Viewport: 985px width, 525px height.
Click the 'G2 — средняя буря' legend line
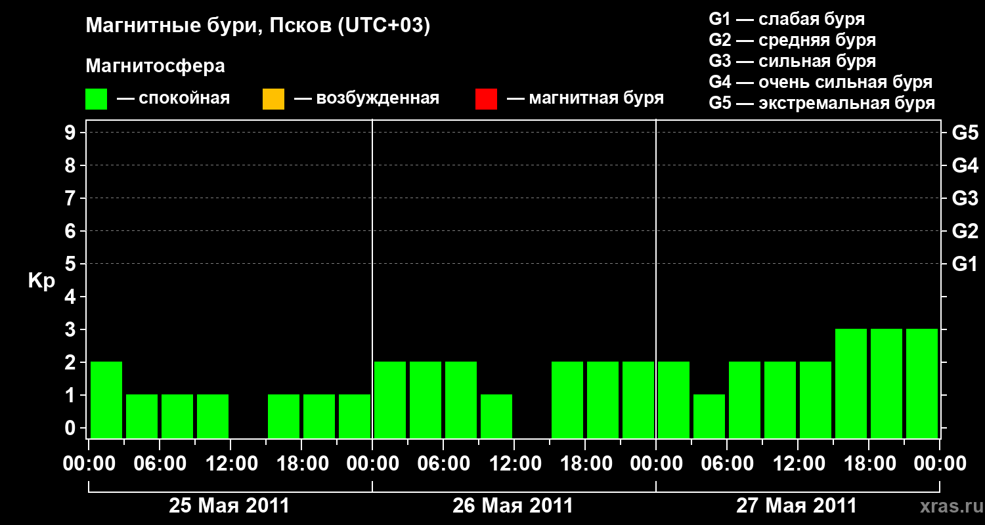(793, 40)
